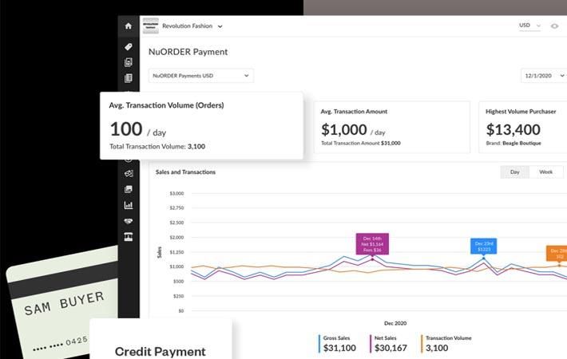Click the 100 / day orders value
Image resolution: width=567 pixels, height=359 pixels.
(x=138, y=130)
